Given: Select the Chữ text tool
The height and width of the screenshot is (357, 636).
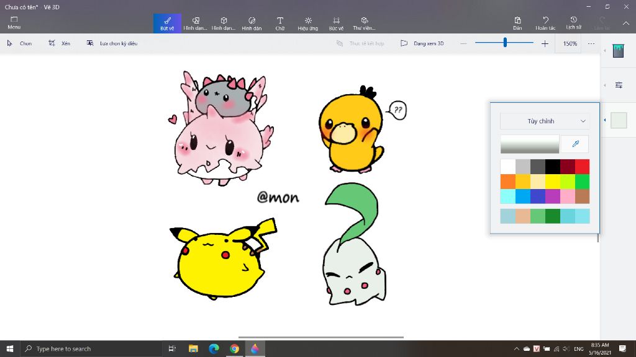Looking at the screenshot, I should [x=280, y=23].
